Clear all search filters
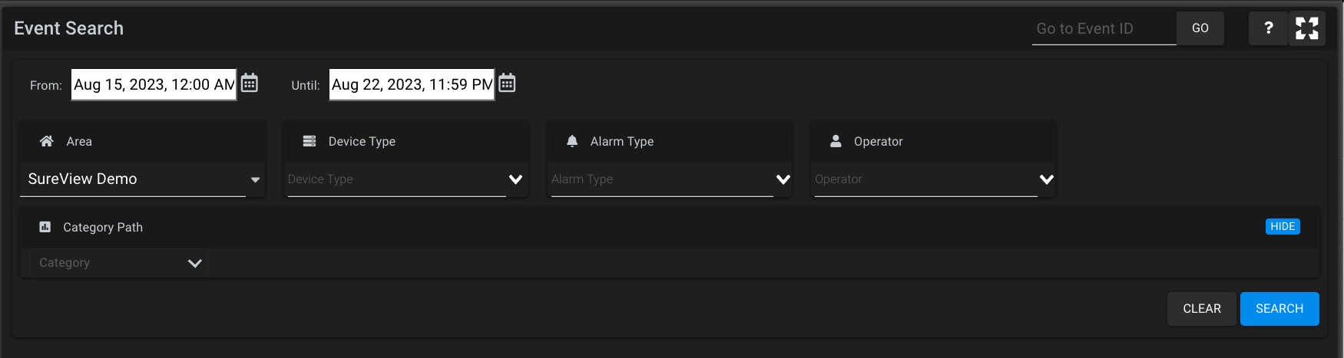This screenshot has width=1344, height=358. point(1202,309)
